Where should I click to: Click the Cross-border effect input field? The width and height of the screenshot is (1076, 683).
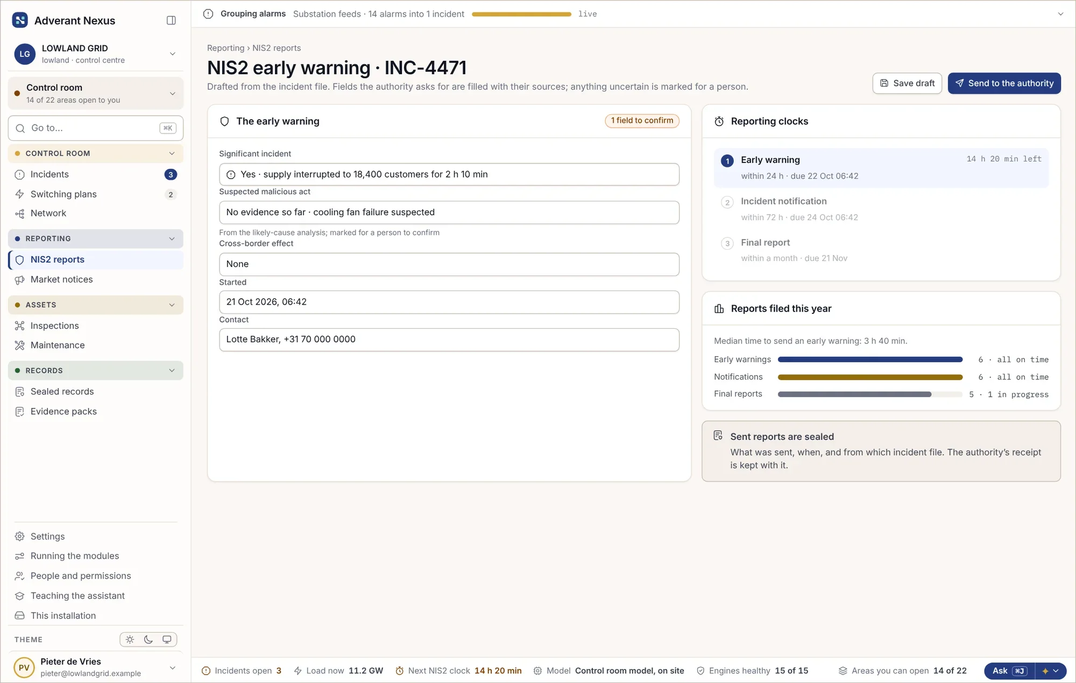click(x=449, y=264)
